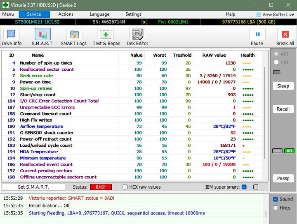Click the SMART table vertical scrollbar
Image resolution: width=297 pixels, height=224 pixels.
265,113
